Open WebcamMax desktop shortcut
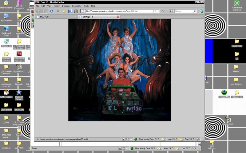This screenshot has width=246, height=153. pos(224,92)
